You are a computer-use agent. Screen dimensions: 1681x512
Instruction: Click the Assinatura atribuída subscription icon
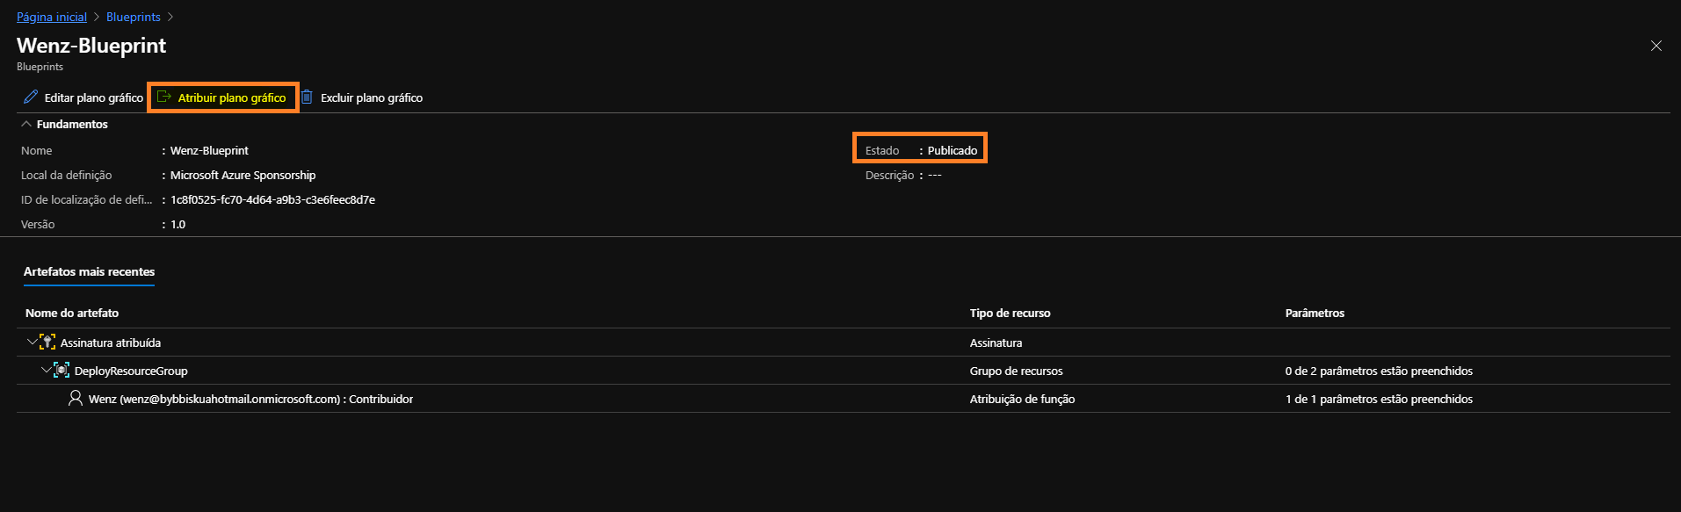[47, 343]
